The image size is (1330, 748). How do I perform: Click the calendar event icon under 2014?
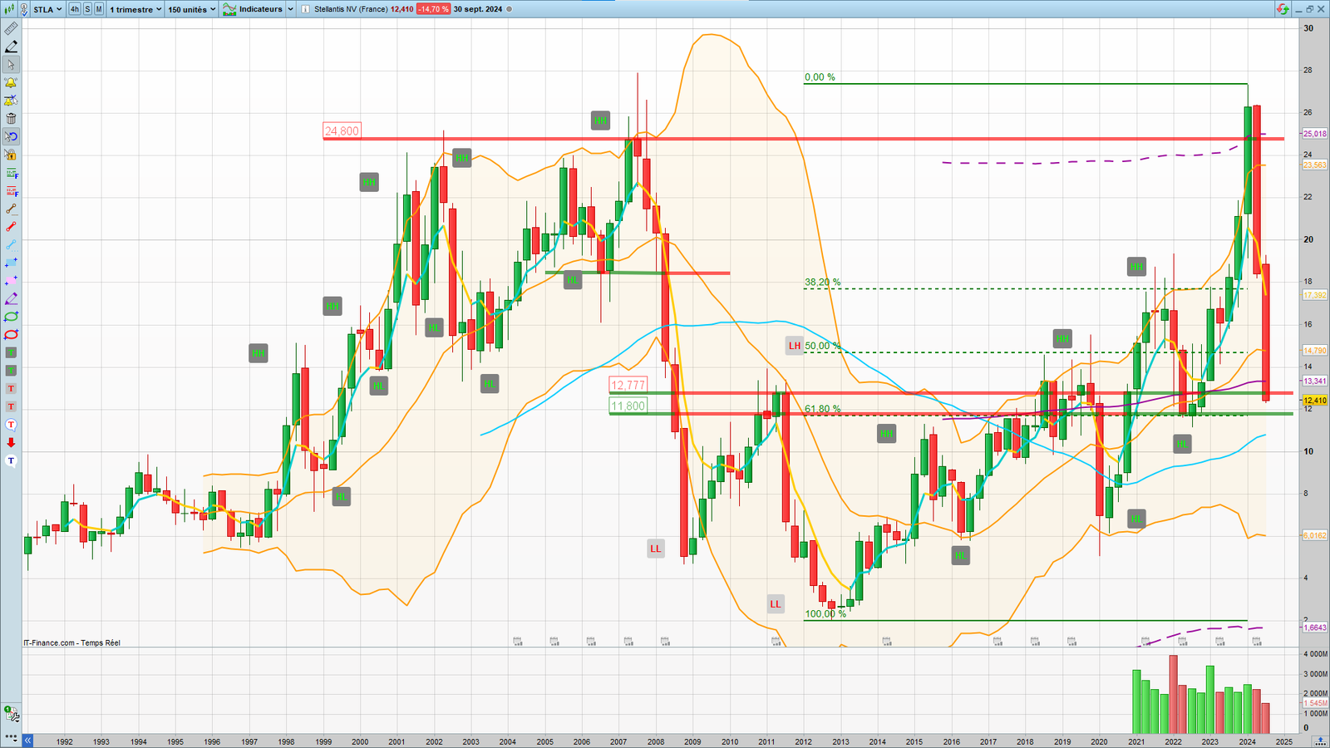887,641
